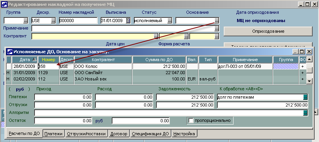The width and height of the screenshot is (319, 142).
Task: Click the striped Группа cell in first row
Action: point(286,67)
